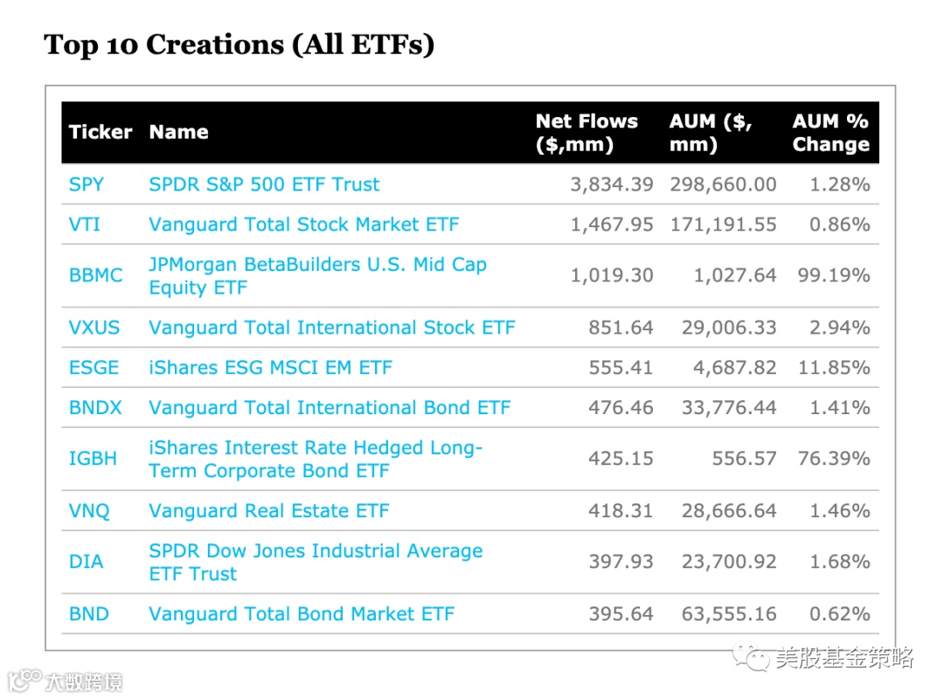Sort by the Net Flows column header

point(587,133)
